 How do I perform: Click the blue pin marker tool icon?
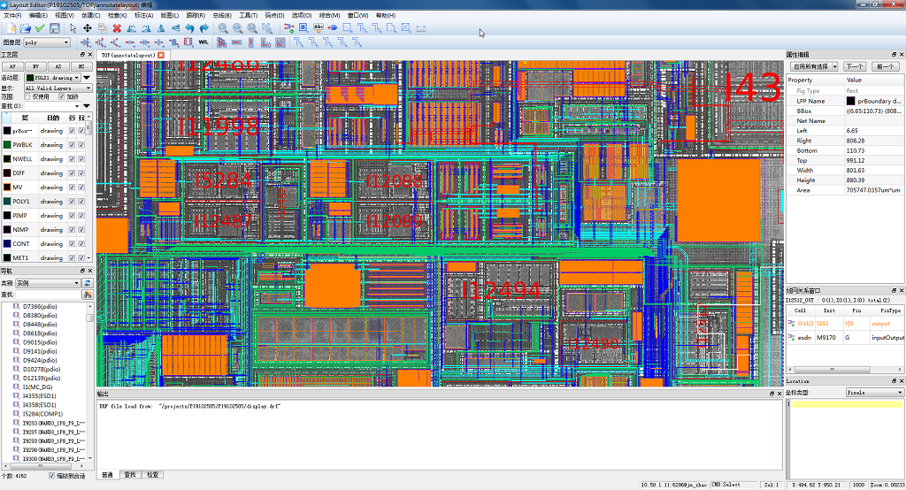point(333,27)
